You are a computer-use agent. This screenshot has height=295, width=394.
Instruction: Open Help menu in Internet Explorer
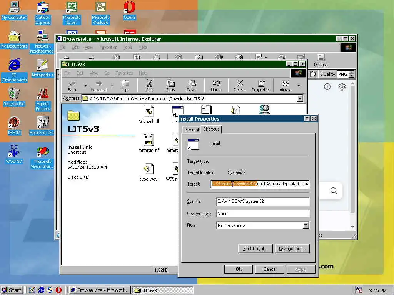[142, 47]
